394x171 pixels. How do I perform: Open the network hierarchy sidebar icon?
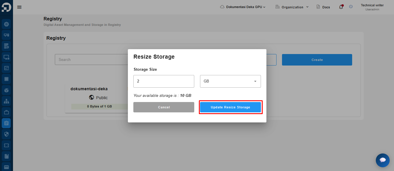tap(6, 101)
